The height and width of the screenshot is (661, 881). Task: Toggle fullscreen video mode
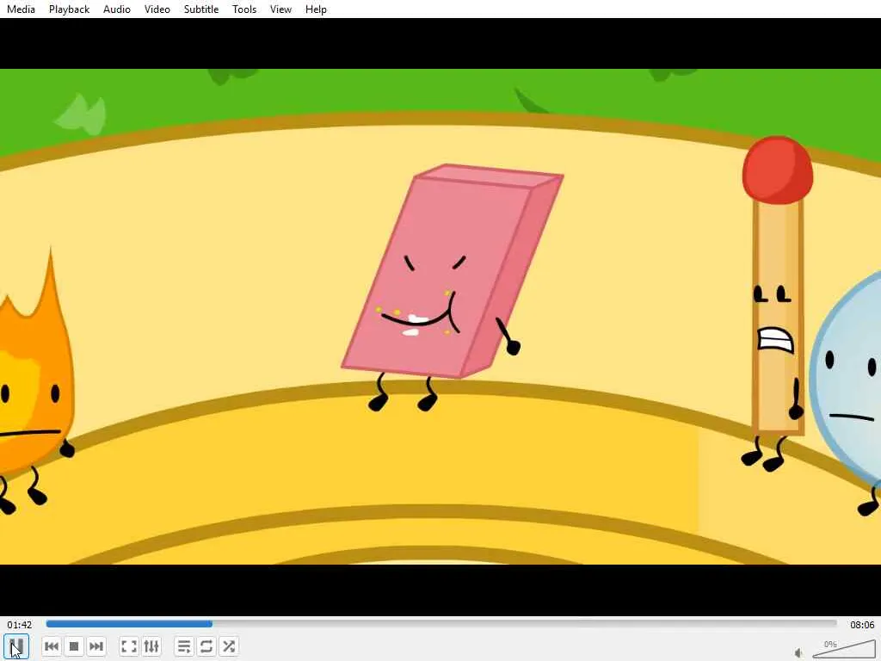(x=129, y=646)
